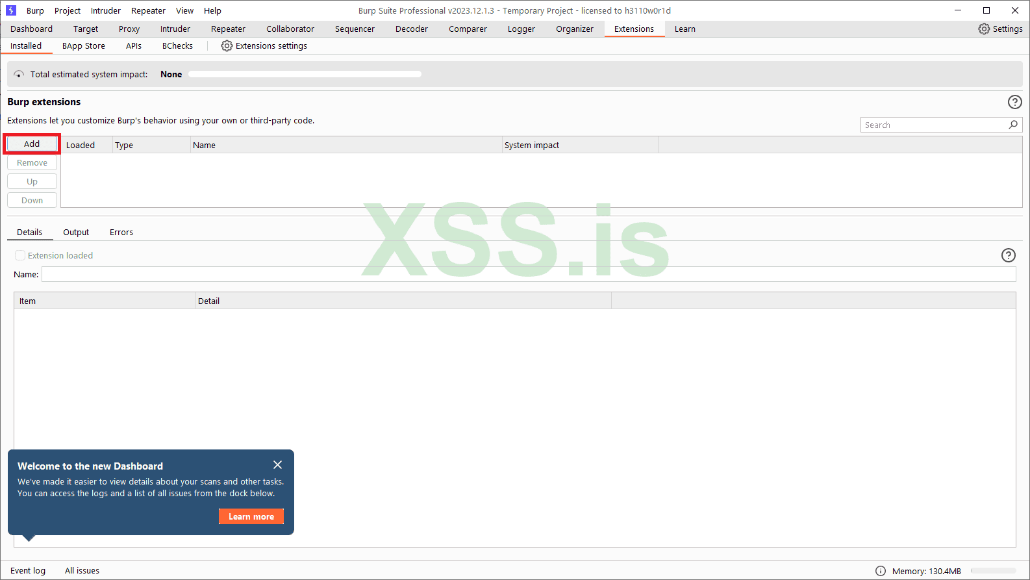Screen dimensions: 1030x580
Task: Focus the extension Name field
Action: pos(529,274)
